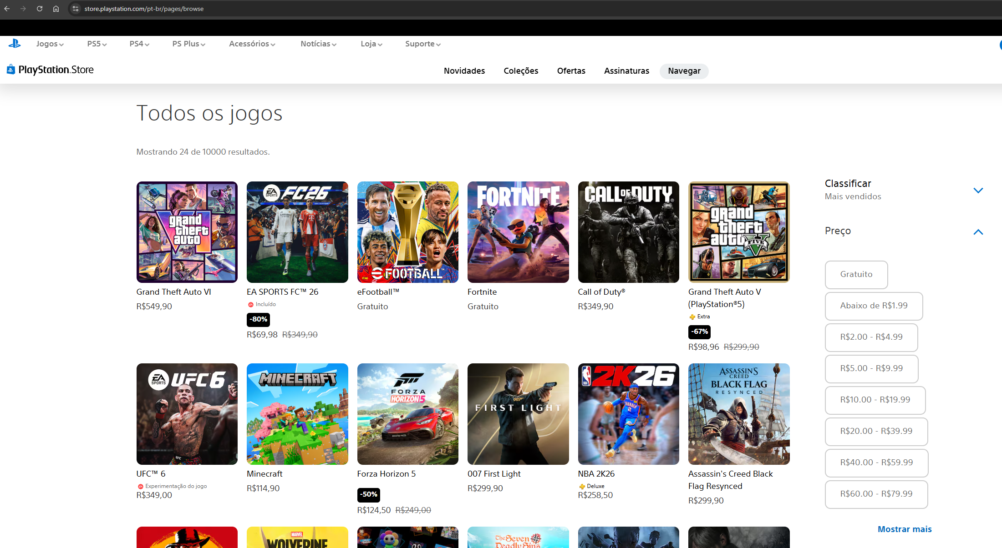Open the Call of Duty cover image
The height and width of the screenshot is (548, 1002).
(x=629, y=232)
